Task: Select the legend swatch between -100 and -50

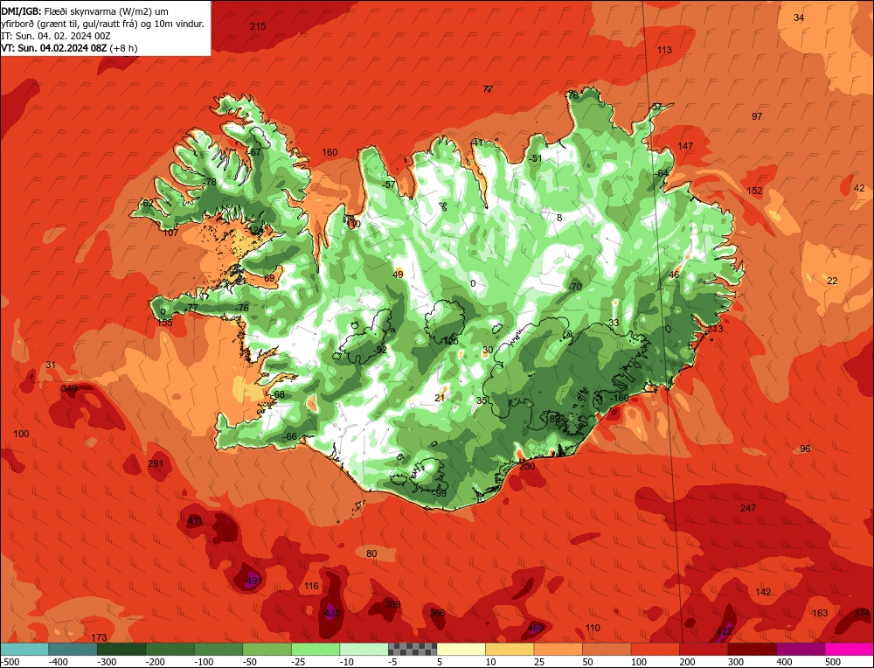Action: 218,649
